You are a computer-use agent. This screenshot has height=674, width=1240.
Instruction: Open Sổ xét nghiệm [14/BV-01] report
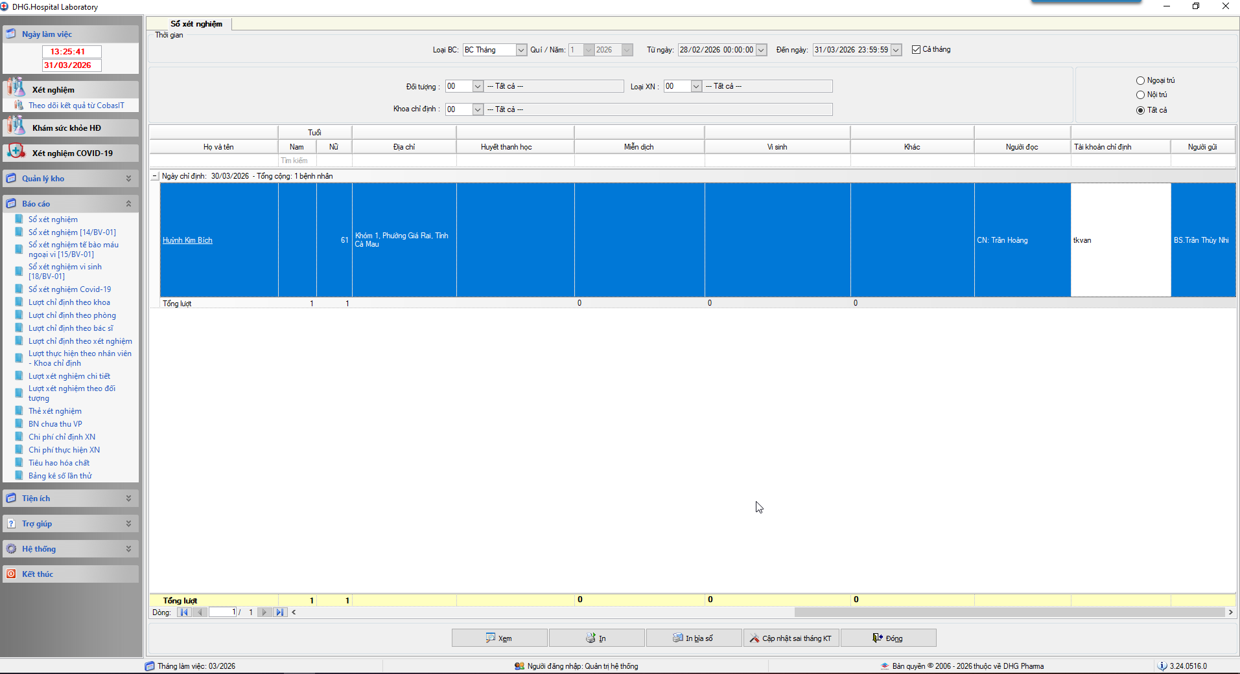coord(72,232)
